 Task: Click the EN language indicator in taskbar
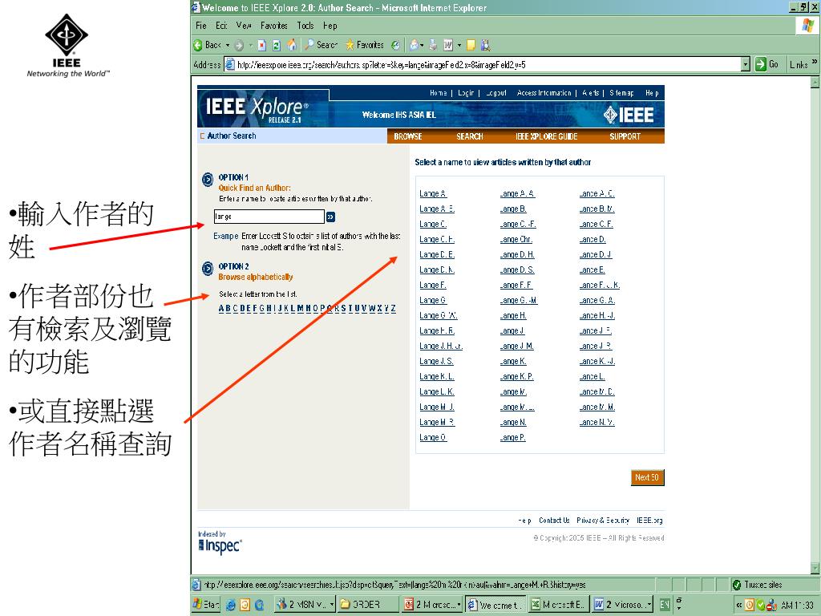click(665, 605)
